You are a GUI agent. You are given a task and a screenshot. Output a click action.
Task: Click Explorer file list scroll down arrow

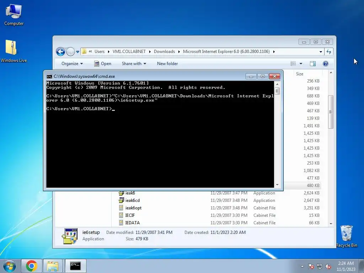pos(331,224)
